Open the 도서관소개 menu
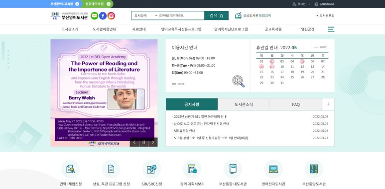385x189 pixels. coord(70,29)
